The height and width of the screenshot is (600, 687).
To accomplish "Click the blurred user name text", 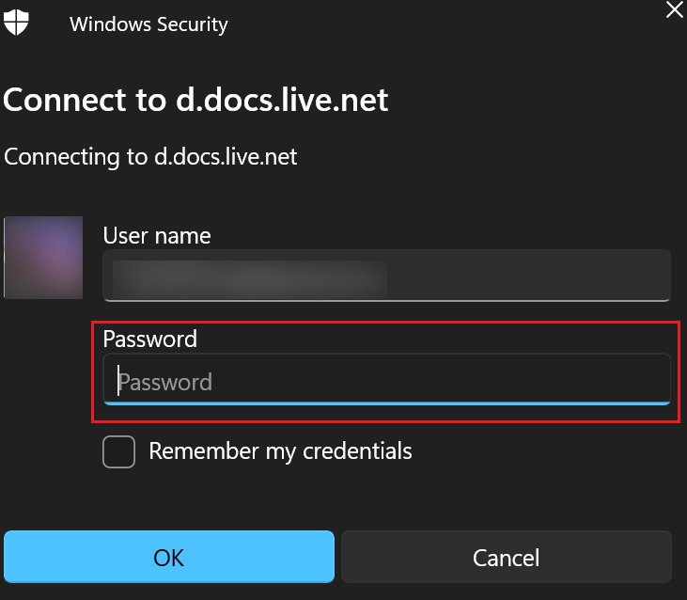I will pyautogui.click(x=250, y=278).
